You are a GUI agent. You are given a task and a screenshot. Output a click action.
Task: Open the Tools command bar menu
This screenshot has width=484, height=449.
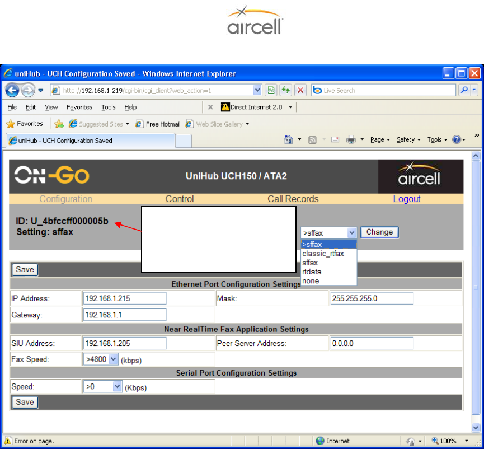coord(437,139)
